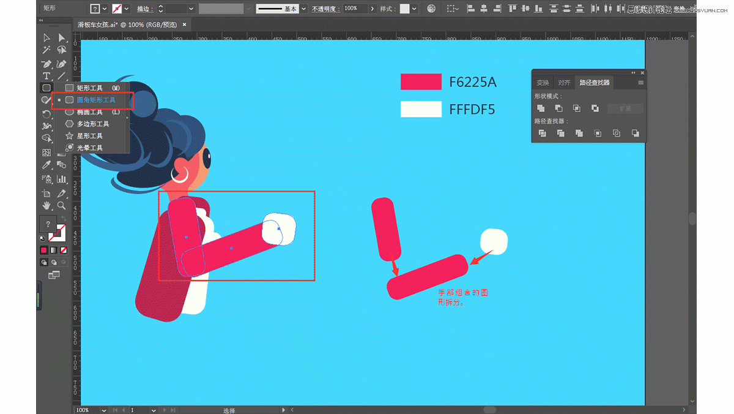734x414 pixels.
Task: Select the Type (T) tool
Action: pos(46,76)
